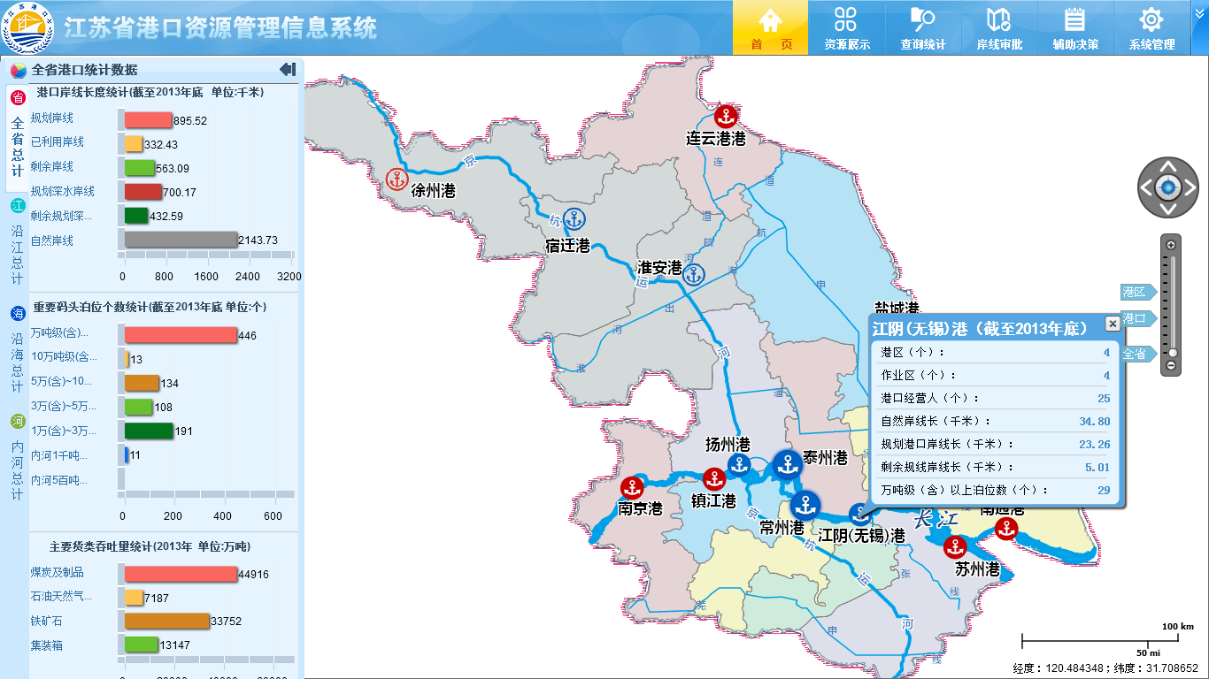The height and width of the screenshot is (679, 1209).
Task: Open the 查询统计 menu
Action: point(922,28)
